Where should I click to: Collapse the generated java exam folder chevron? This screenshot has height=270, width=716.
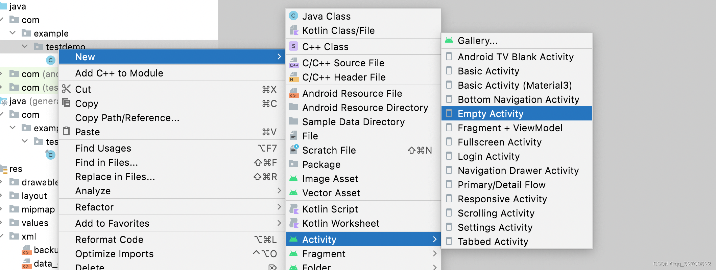tap(13, 128)
